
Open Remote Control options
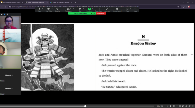117,10
